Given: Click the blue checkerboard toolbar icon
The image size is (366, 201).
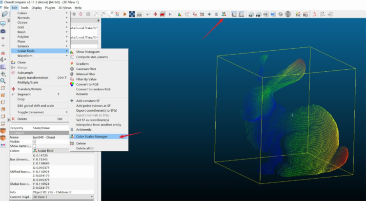Looking at the screenshot, I should click(x=132, y=15).
